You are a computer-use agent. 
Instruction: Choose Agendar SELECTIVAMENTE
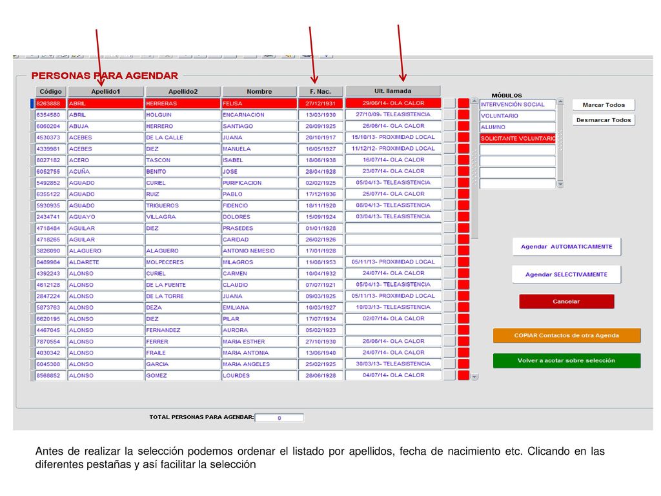(567, 274)
